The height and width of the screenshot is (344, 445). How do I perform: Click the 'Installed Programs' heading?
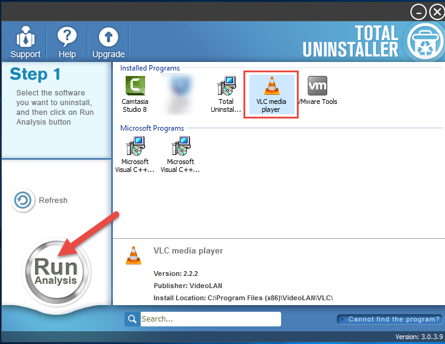(x=150, y=68)
